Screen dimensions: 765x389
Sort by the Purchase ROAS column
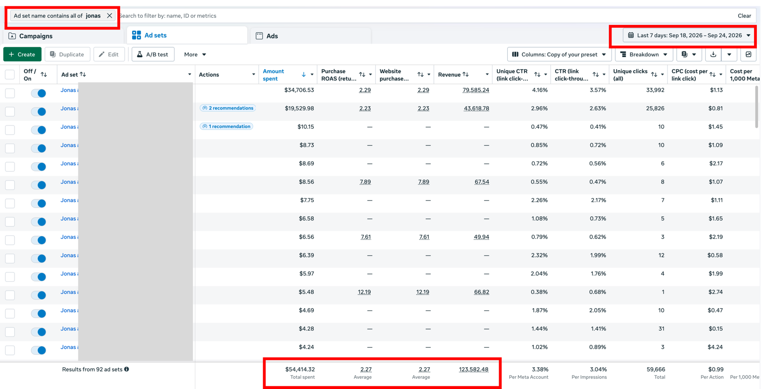(x=362, y=75)
